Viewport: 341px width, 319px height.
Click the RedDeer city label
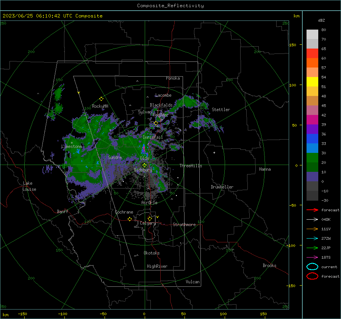point(161,115)
